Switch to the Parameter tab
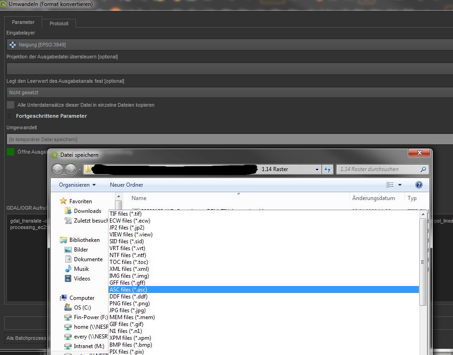Screen dimensions: 453x355 pos(23,22)
